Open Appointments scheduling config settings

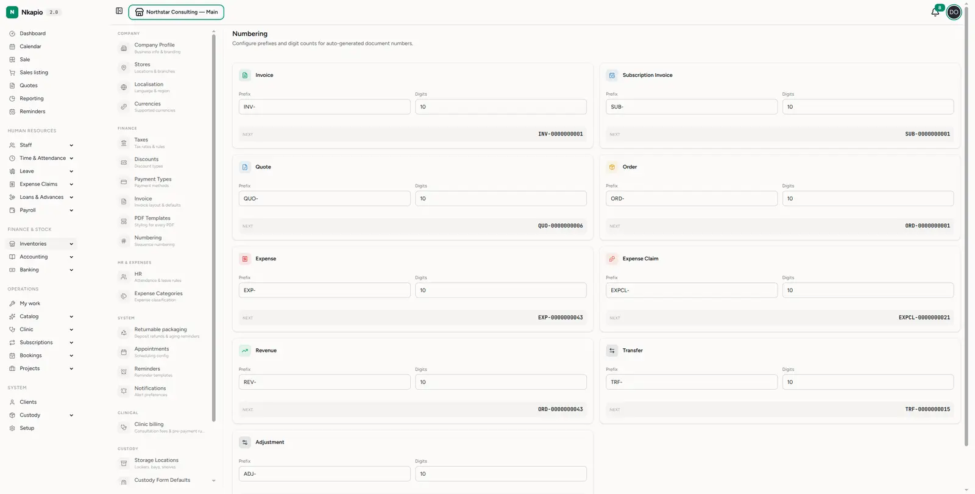(x=162, y=352)
